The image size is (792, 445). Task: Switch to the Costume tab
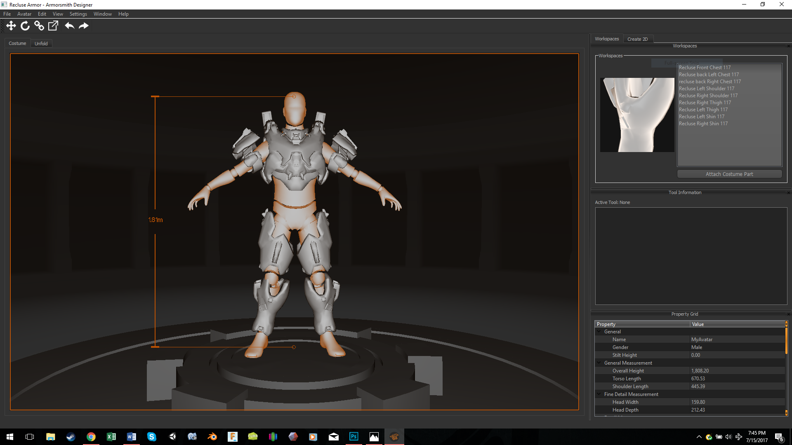[17, 43]
